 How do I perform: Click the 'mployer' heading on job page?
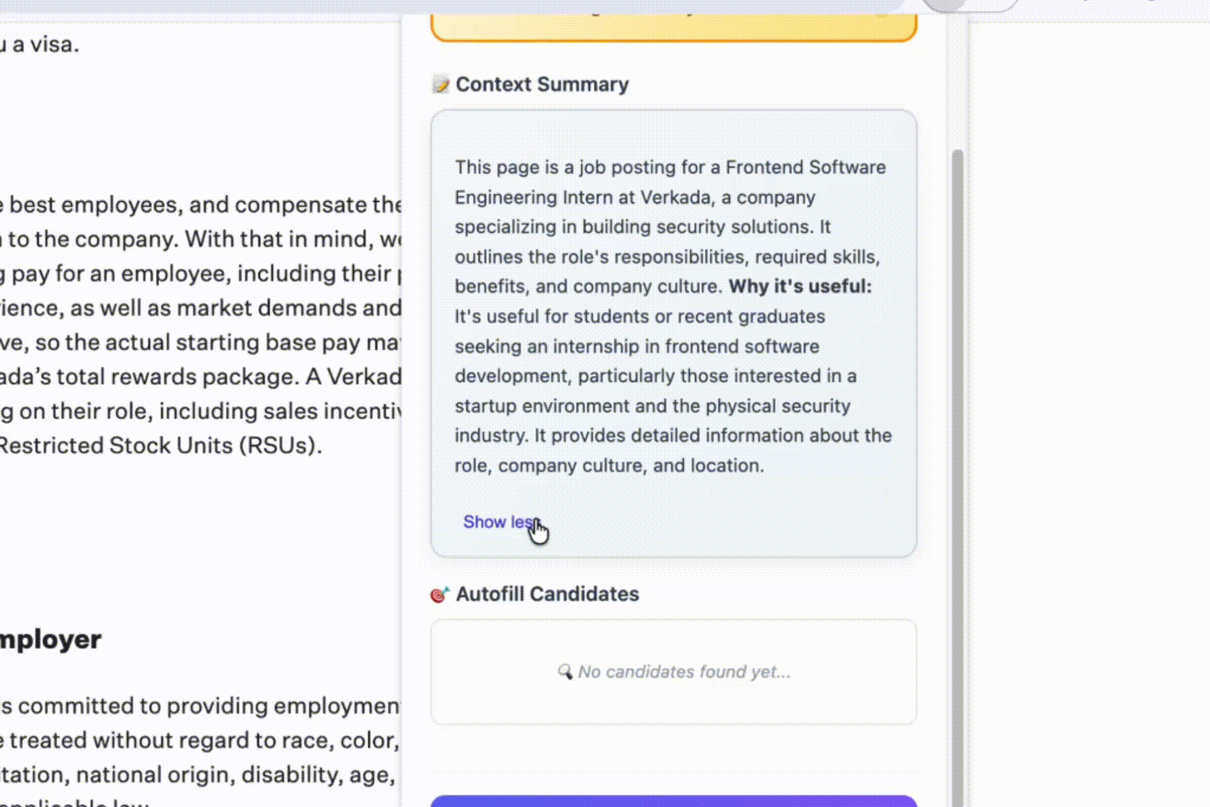[x=50, y=640]
